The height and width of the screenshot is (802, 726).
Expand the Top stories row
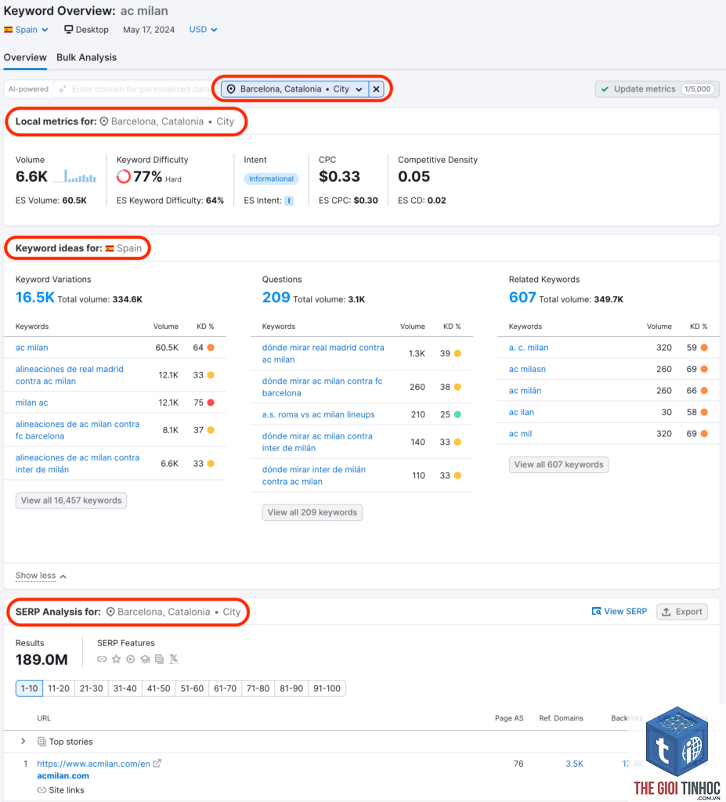pyautogui.click(x=23, y=741)
